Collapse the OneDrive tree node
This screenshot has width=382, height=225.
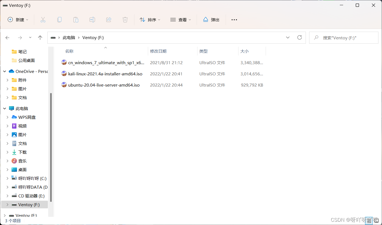click(x=5, y=71)
